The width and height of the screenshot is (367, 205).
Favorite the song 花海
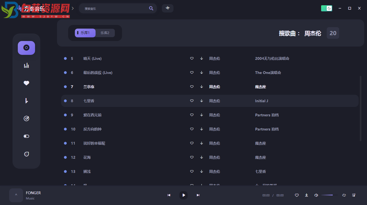[192, 157]
